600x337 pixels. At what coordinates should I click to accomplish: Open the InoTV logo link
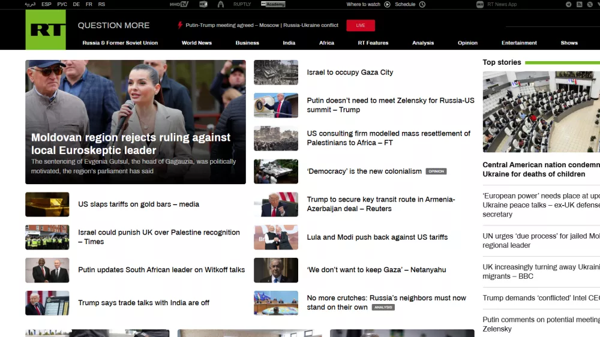(179, 4)
